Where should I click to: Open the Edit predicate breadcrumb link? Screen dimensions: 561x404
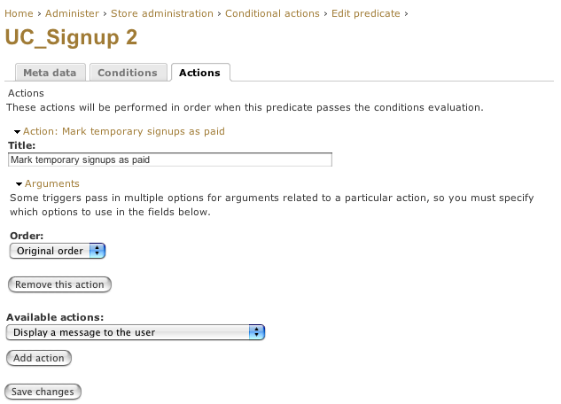tap(366, 13)
